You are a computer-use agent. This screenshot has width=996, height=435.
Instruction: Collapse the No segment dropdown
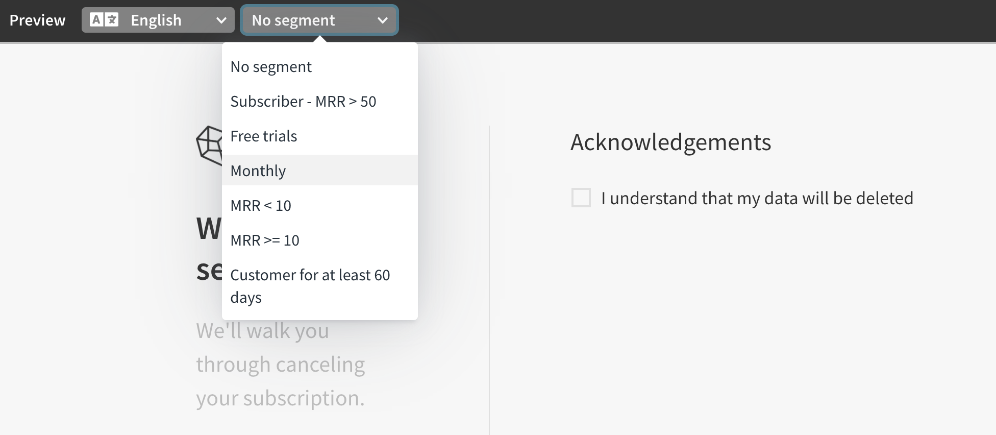pos(319,20)
